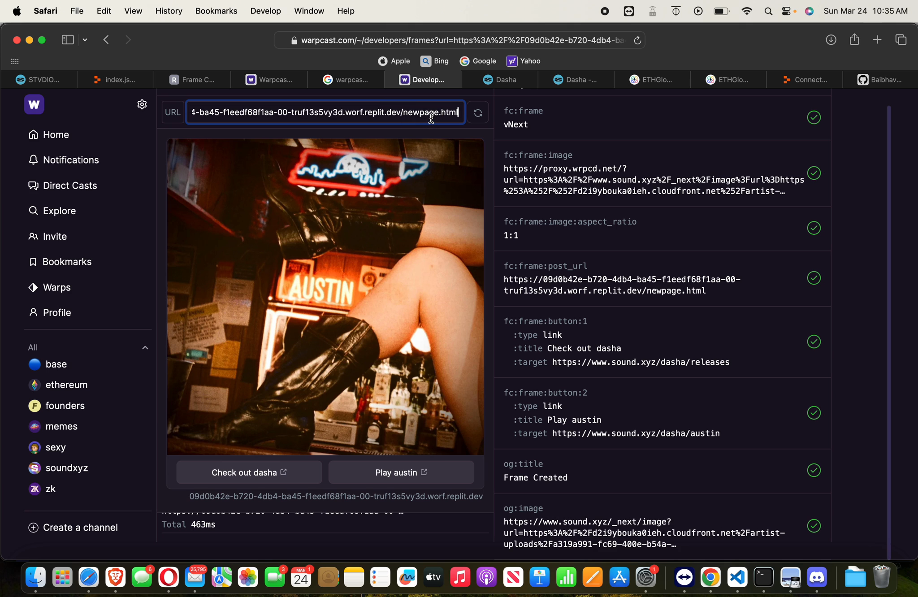Show Safari tab overview

[901, 40]
